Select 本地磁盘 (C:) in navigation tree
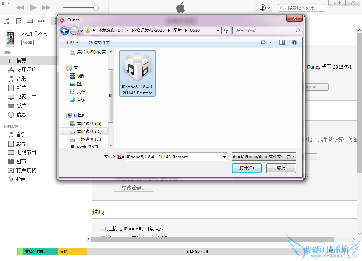 [86, 124]
